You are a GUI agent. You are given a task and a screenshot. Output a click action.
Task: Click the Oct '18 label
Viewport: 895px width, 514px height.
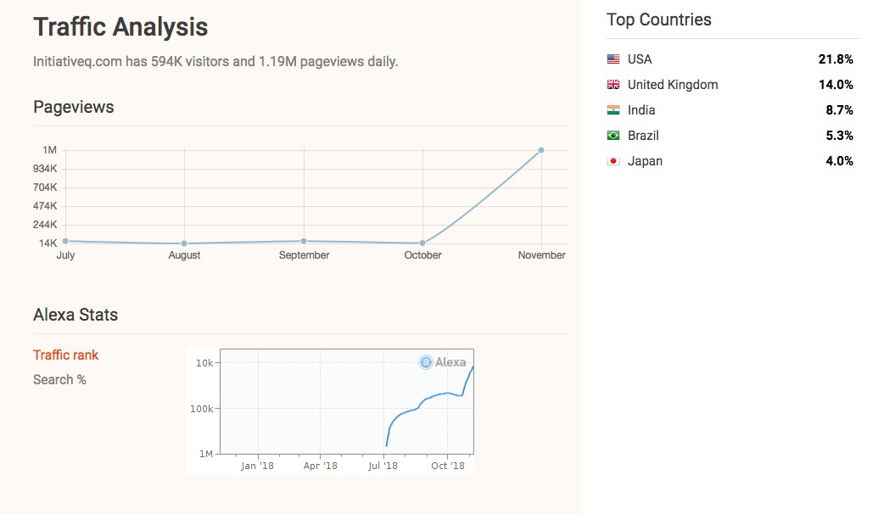pyautogui.click(x=448, y=466)
